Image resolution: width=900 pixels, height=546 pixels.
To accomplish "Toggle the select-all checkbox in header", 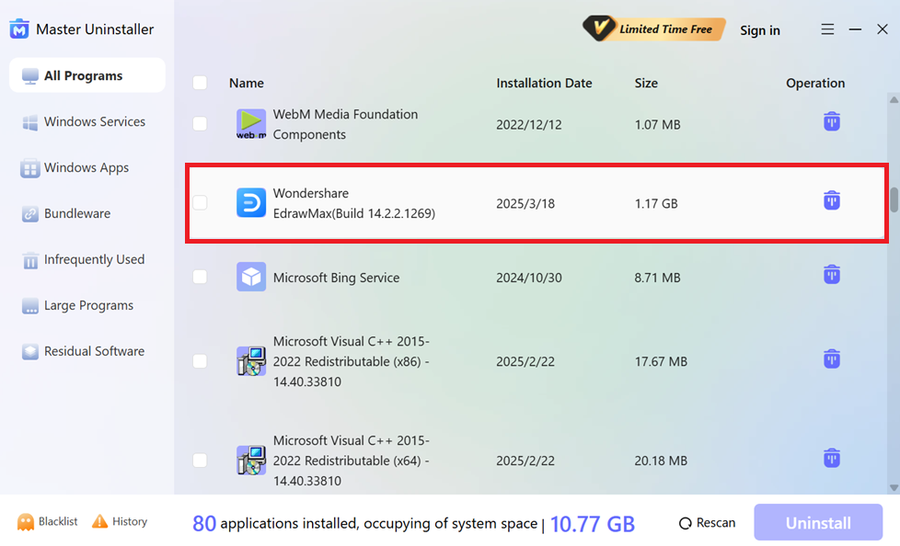I will coord(200,83).
